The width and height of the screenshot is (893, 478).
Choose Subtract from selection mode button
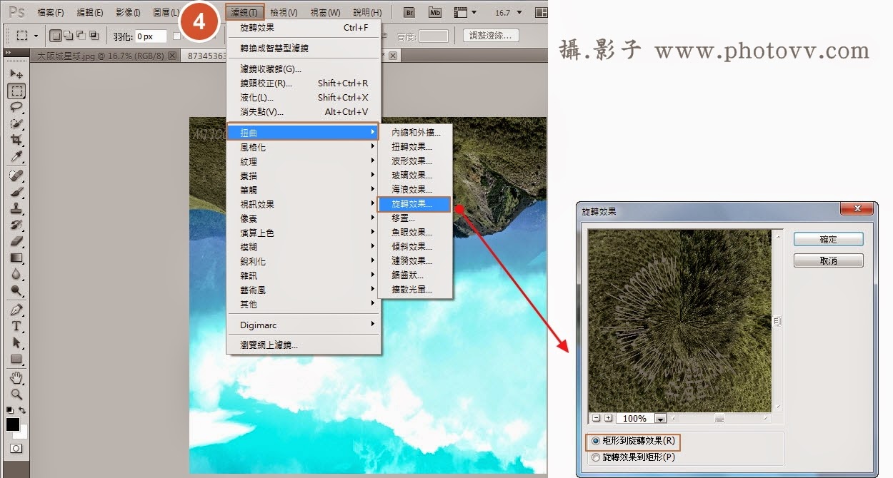pyautogui.click(x=81, y=36)
